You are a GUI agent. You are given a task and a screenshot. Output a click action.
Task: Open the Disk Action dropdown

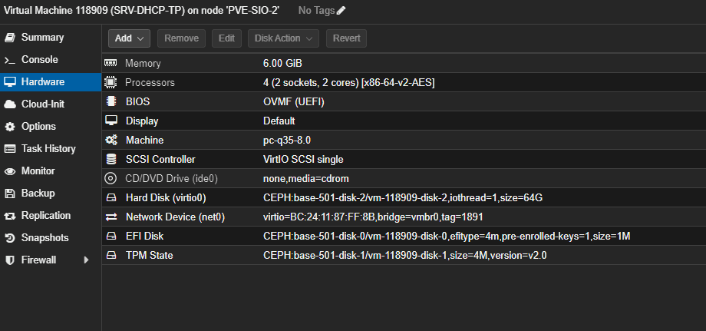[283, 38]
